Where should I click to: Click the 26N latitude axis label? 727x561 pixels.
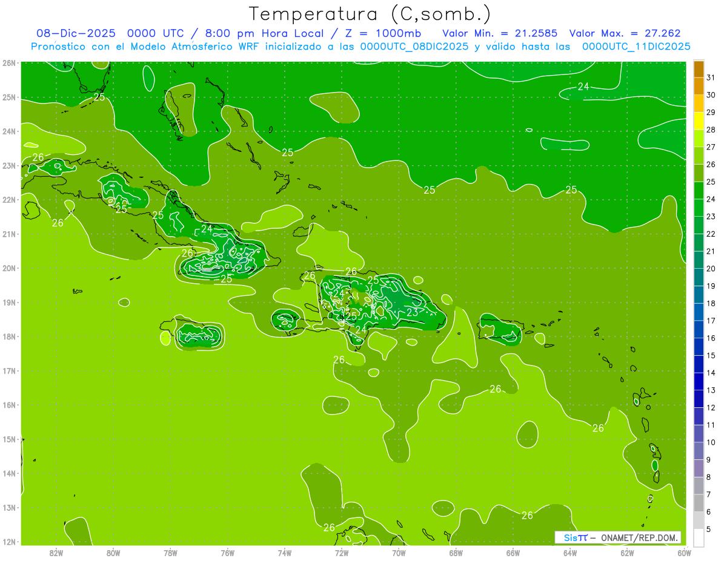tap(8, 63)
